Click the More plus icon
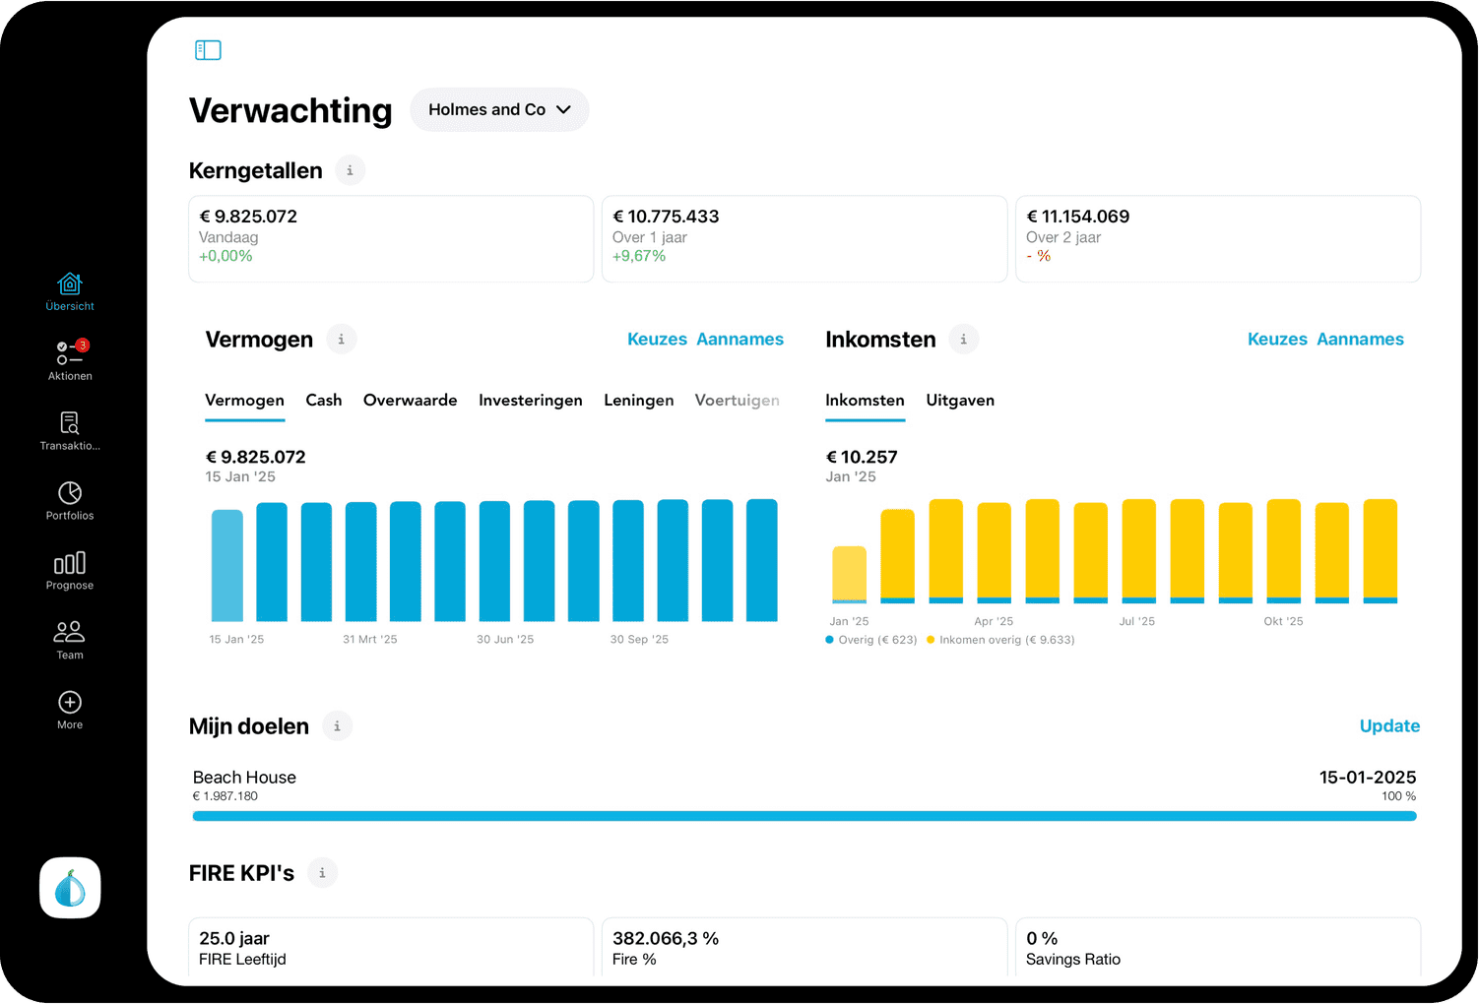The height and width of the screenshot is (1004, 1479). 70,710
